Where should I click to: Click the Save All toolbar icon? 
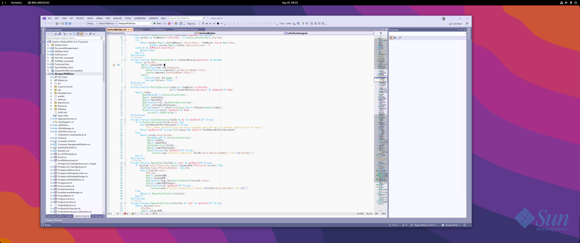point(69,23)
